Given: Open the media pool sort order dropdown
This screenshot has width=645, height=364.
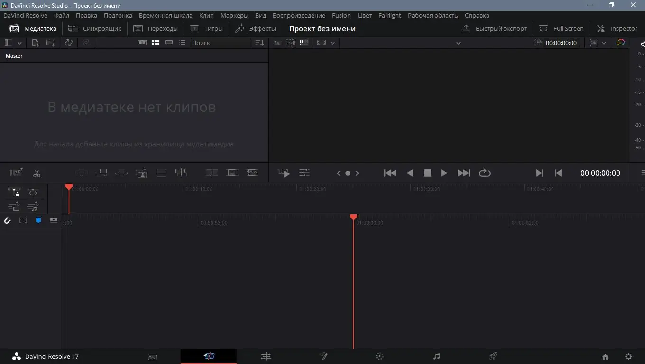Looking at the screenshot, I should pyautogui.click(x=259, y=43).
